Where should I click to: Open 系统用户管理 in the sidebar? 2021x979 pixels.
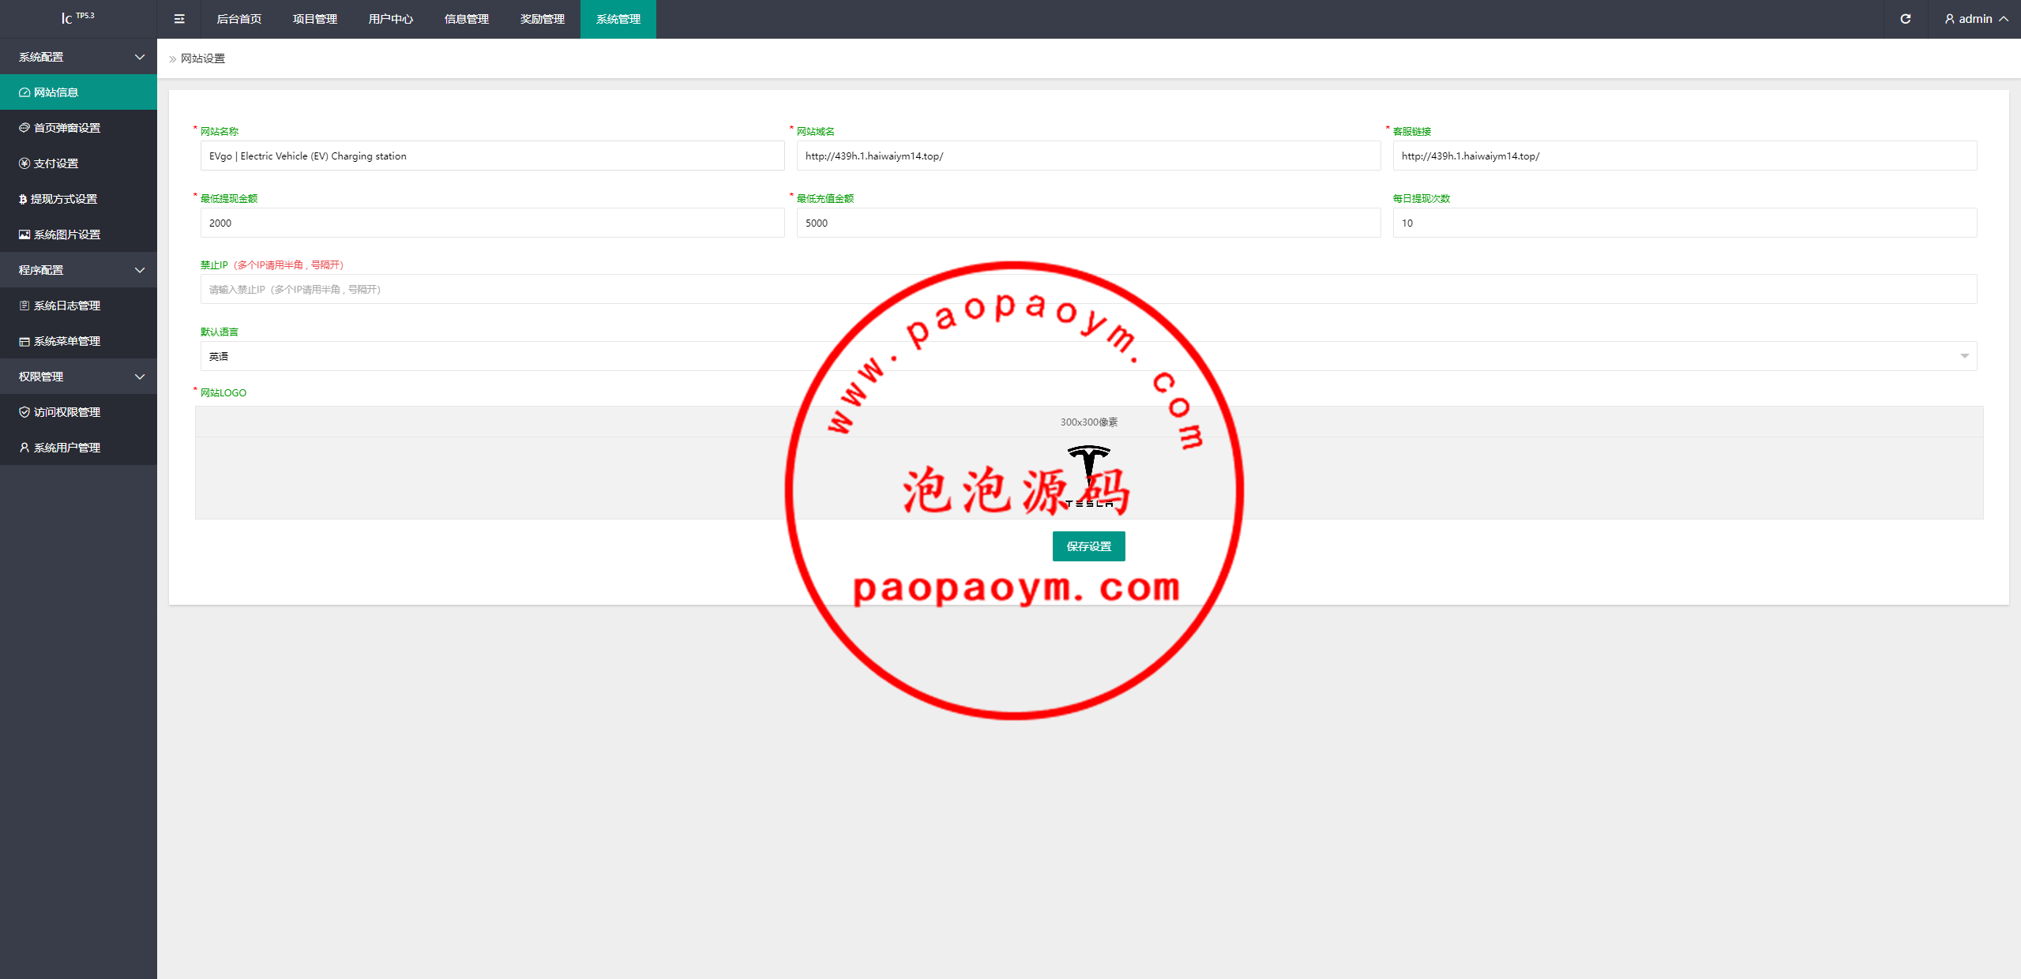click(78, 448)
